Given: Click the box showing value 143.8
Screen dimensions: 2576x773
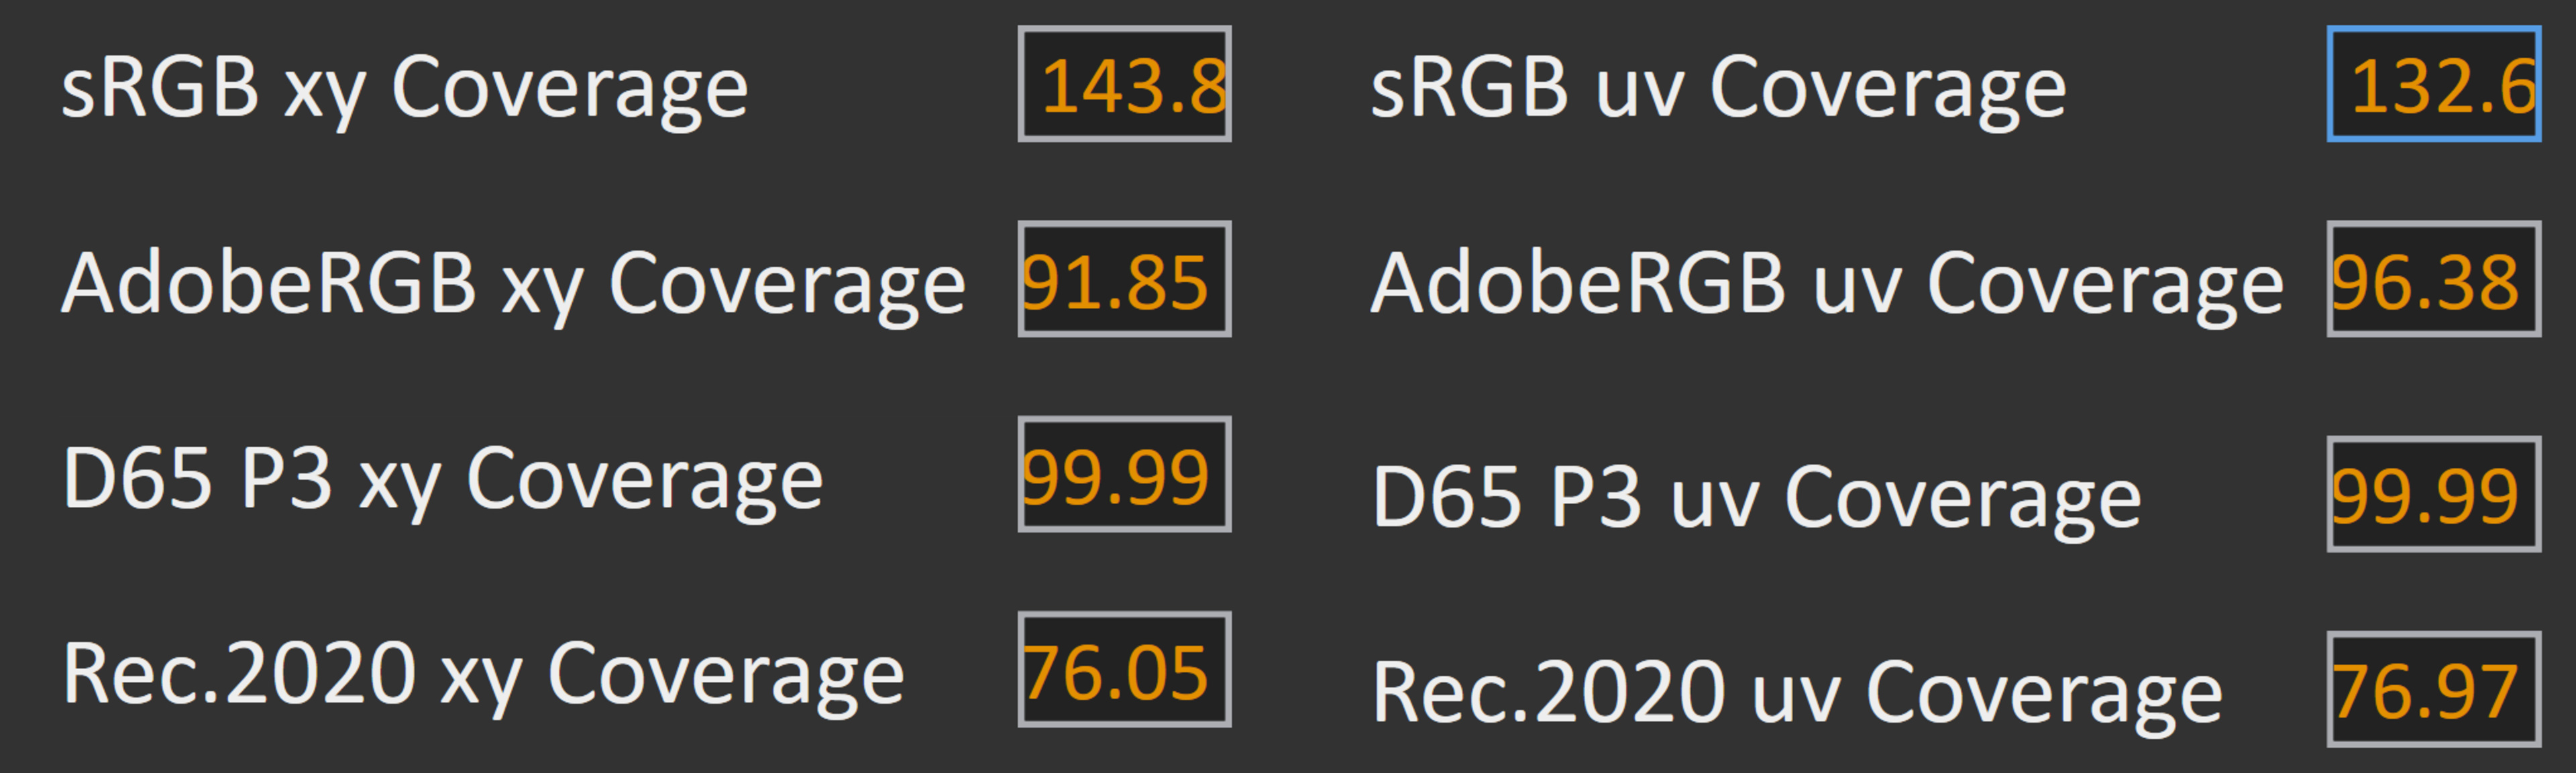Looking at the screenshot, I should [1124, 84].
